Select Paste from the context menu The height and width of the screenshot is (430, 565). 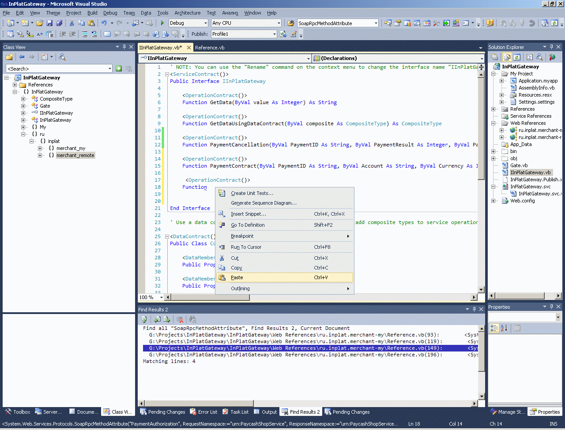pos(237,277)
